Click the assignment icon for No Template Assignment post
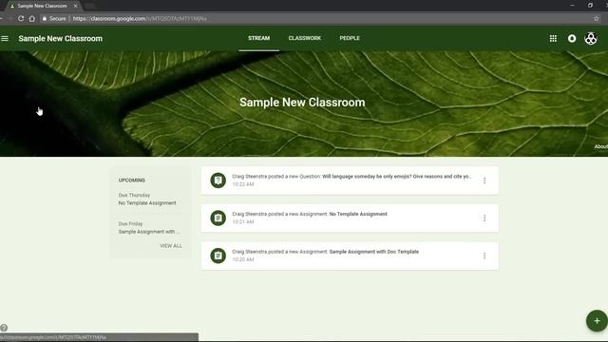Image resolution: width=608 pixels, height=342 pixels. point(218,218)
